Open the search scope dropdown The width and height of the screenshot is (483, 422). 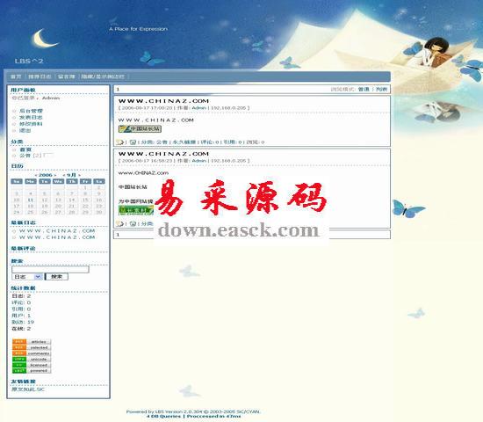coord(27,277)
